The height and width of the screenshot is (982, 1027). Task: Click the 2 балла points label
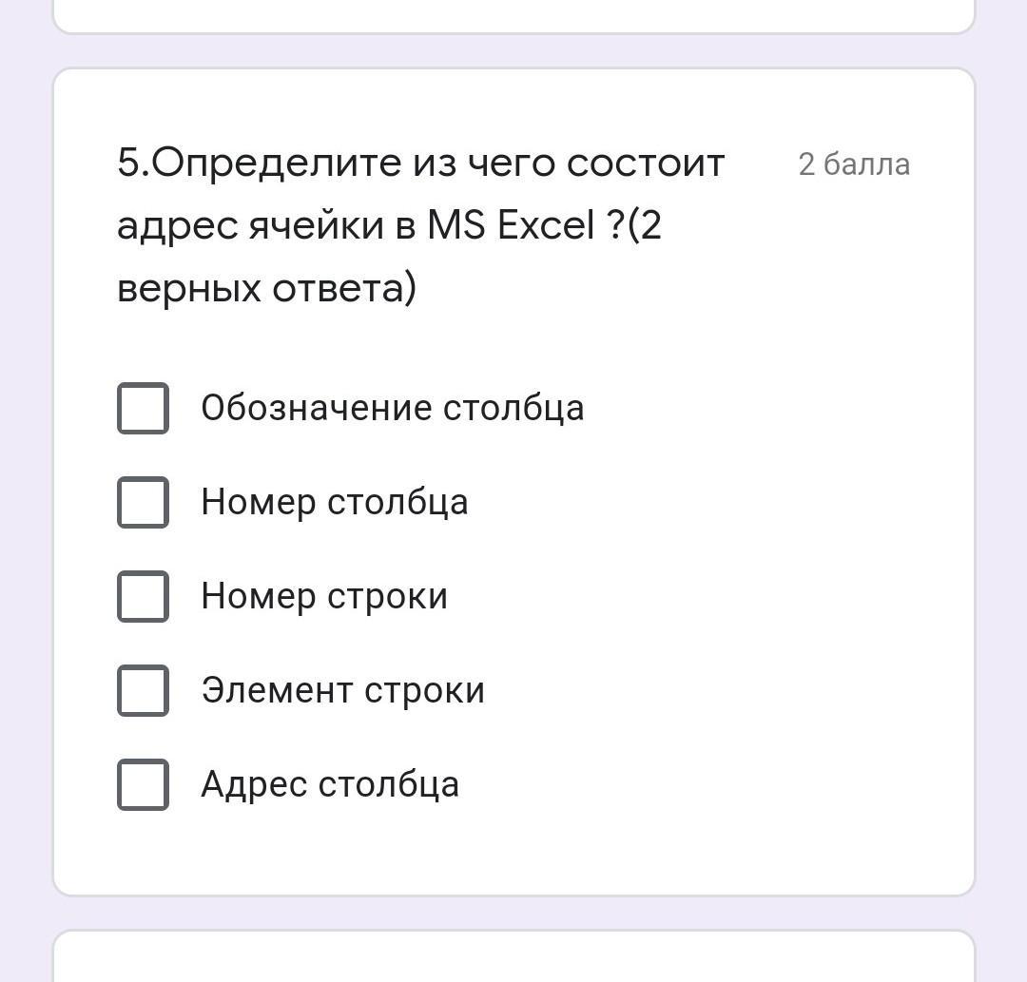[854, 164]
